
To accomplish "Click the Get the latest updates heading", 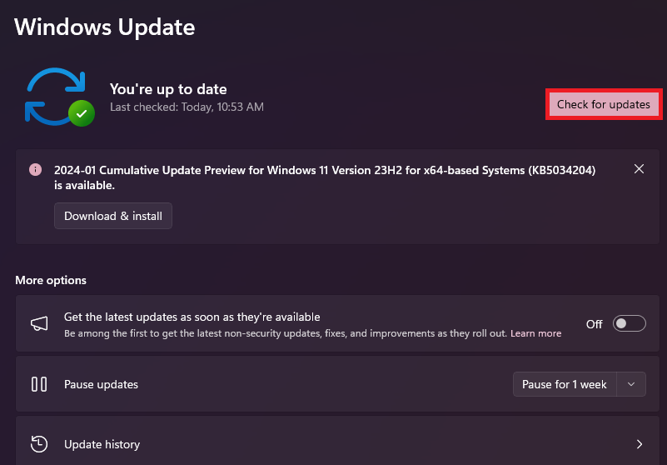I will click(x=192, y=317).
